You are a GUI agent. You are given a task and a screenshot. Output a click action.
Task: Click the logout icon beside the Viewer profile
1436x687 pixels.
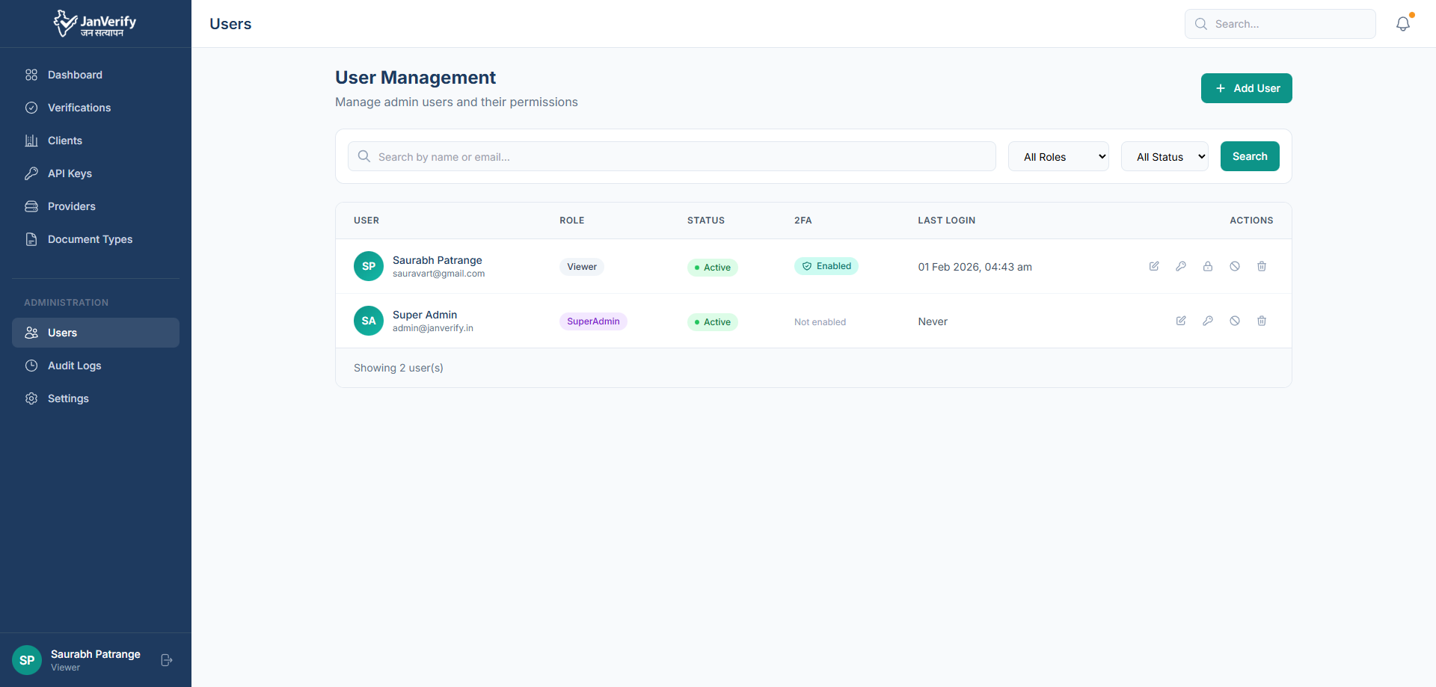[167, 660]
